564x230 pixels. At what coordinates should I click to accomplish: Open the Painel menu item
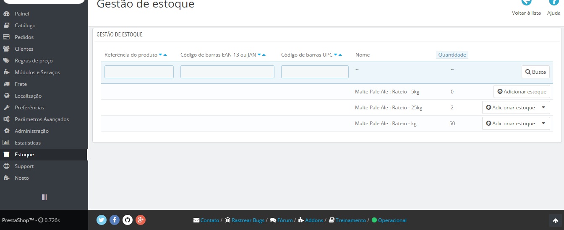22,14
